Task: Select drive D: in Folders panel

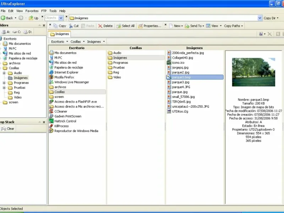Action: tap(28, 32)
